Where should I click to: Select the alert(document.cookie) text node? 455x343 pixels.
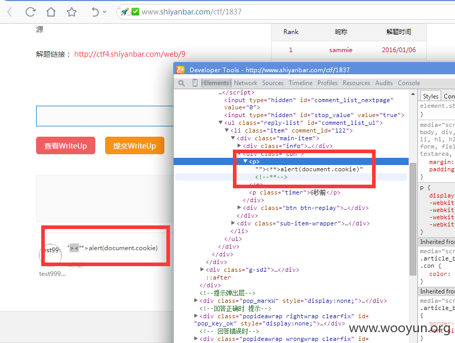tap(309, 169)
